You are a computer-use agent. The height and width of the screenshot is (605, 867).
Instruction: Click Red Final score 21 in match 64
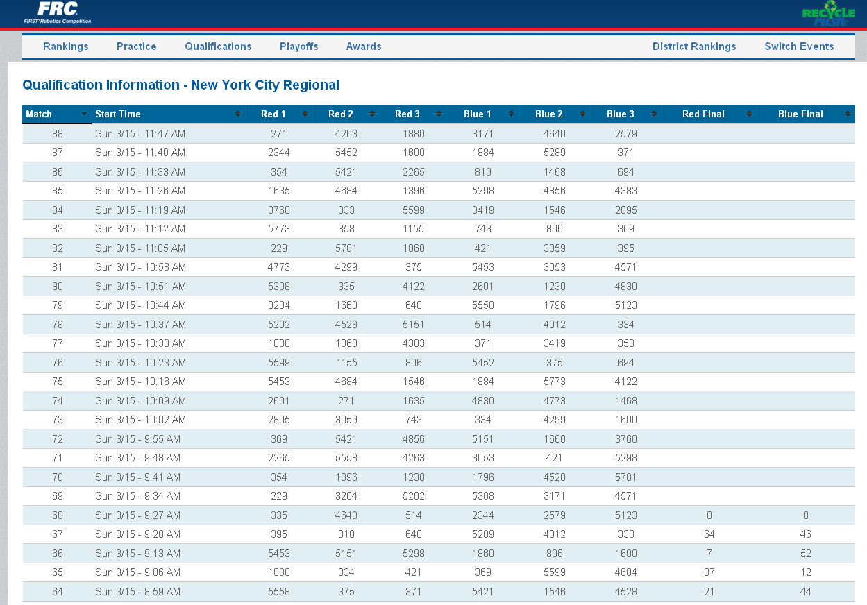(x=709, y=592)
